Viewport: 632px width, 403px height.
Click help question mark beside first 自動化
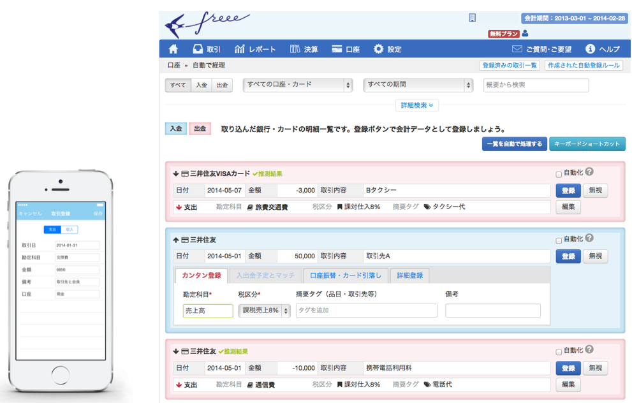(589, 172)
